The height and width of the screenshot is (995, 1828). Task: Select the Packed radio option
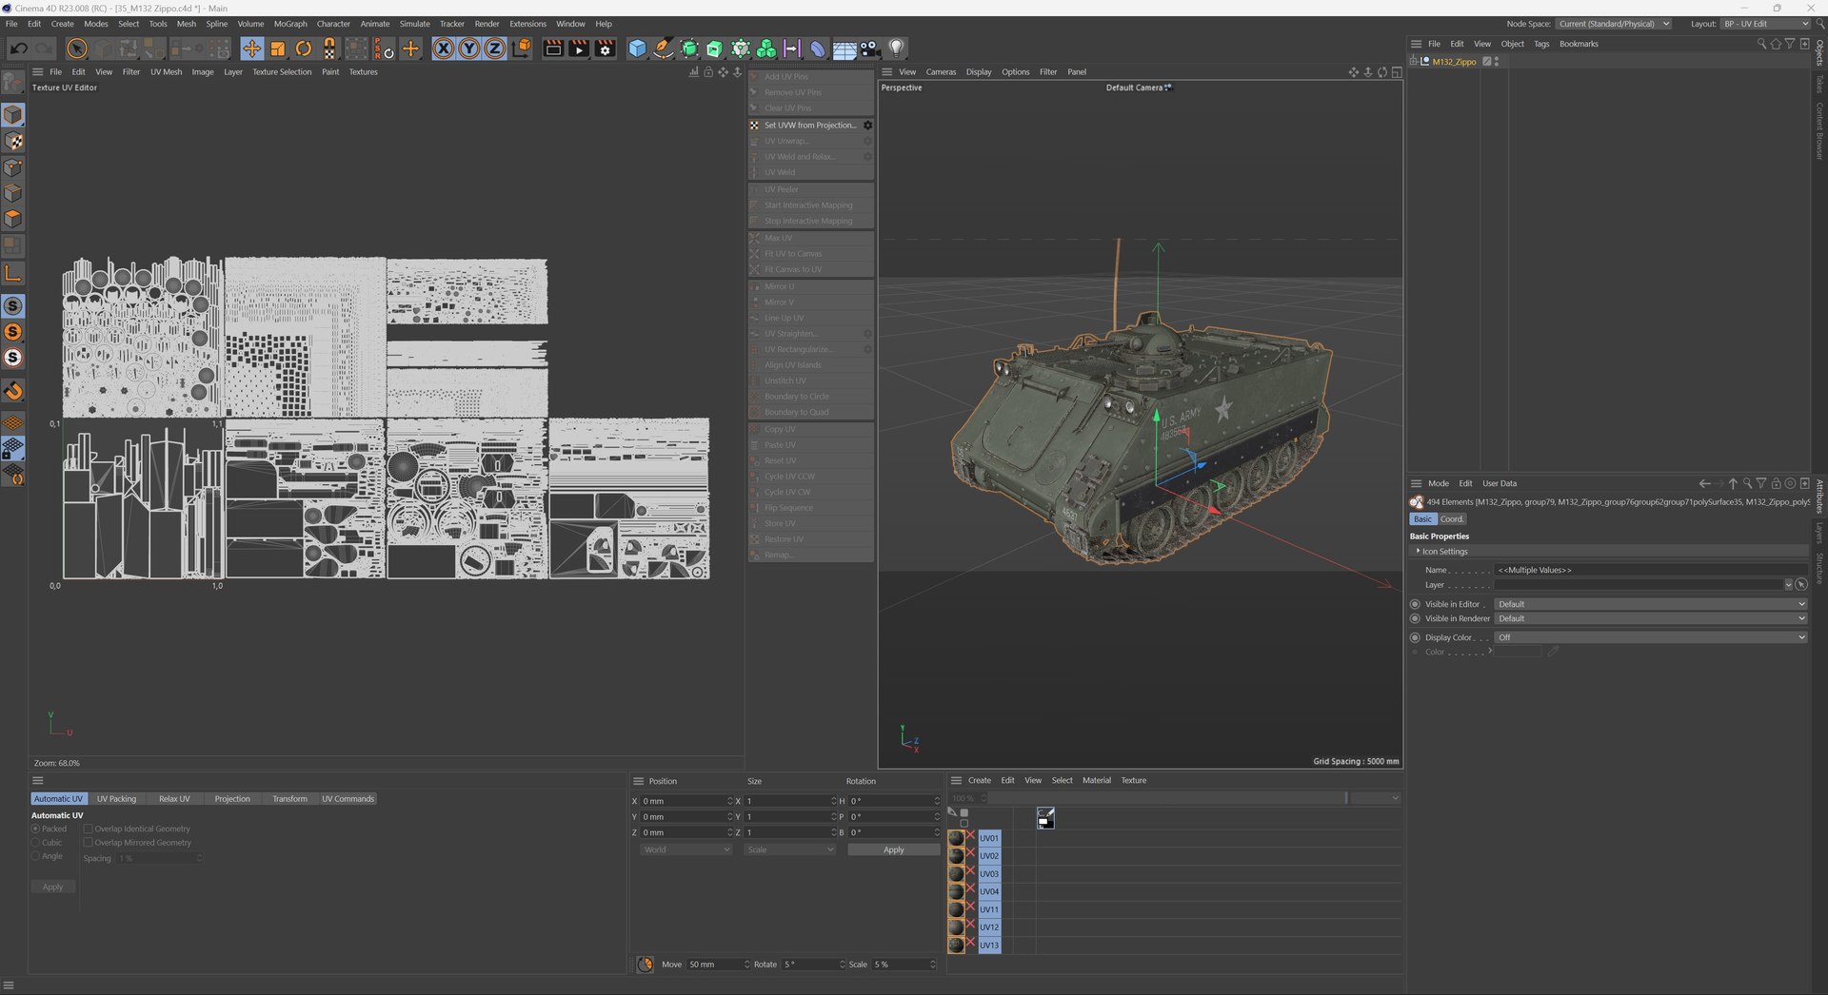pyautogui.click(x=35, y=829)
